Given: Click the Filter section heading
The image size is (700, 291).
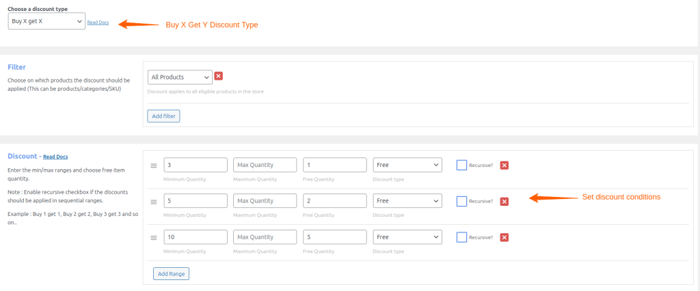Looking at the screenshot, I should (x=17, y=67).
